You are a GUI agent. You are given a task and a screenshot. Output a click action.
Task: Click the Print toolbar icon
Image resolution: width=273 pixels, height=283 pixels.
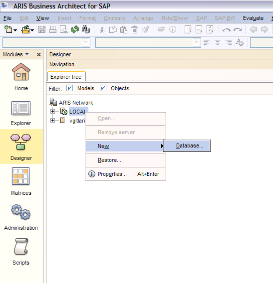53,29
